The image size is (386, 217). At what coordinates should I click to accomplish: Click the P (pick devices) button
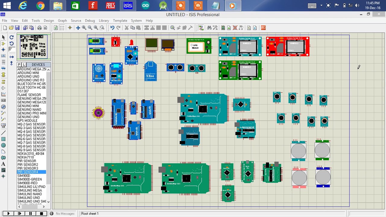[x=19, y=65]
